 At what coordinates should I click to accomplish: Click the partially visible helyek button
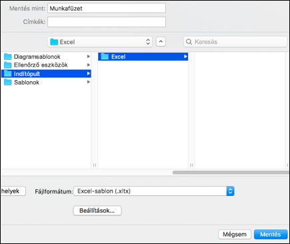pyautogui.click(x=13, y=191)
